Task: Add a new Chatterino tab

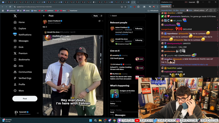Action: [173, 6]
